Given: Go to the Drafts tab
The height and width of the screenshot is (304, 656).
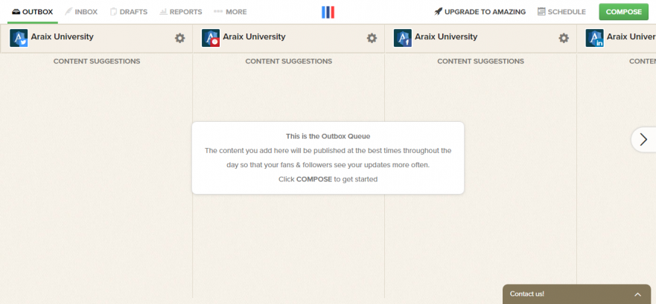Looking at the screenshot, I should pyautogui.click(x=129, y=12).
